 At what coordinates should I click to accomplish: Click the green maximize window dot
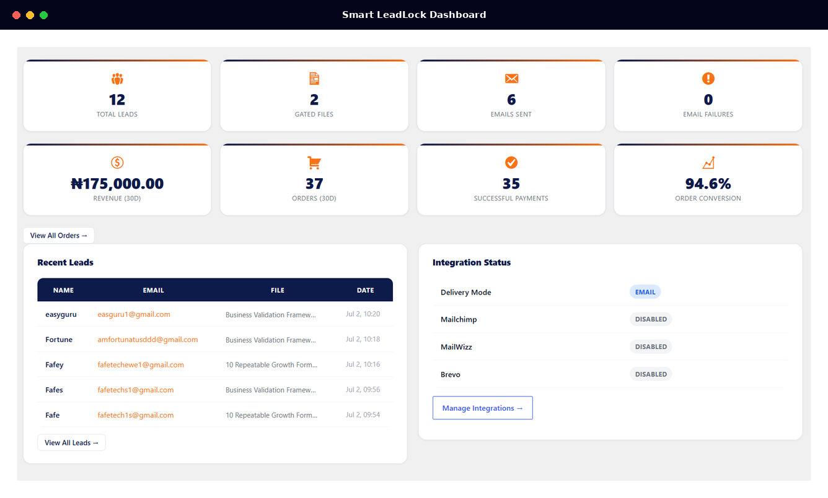point(44,15)
